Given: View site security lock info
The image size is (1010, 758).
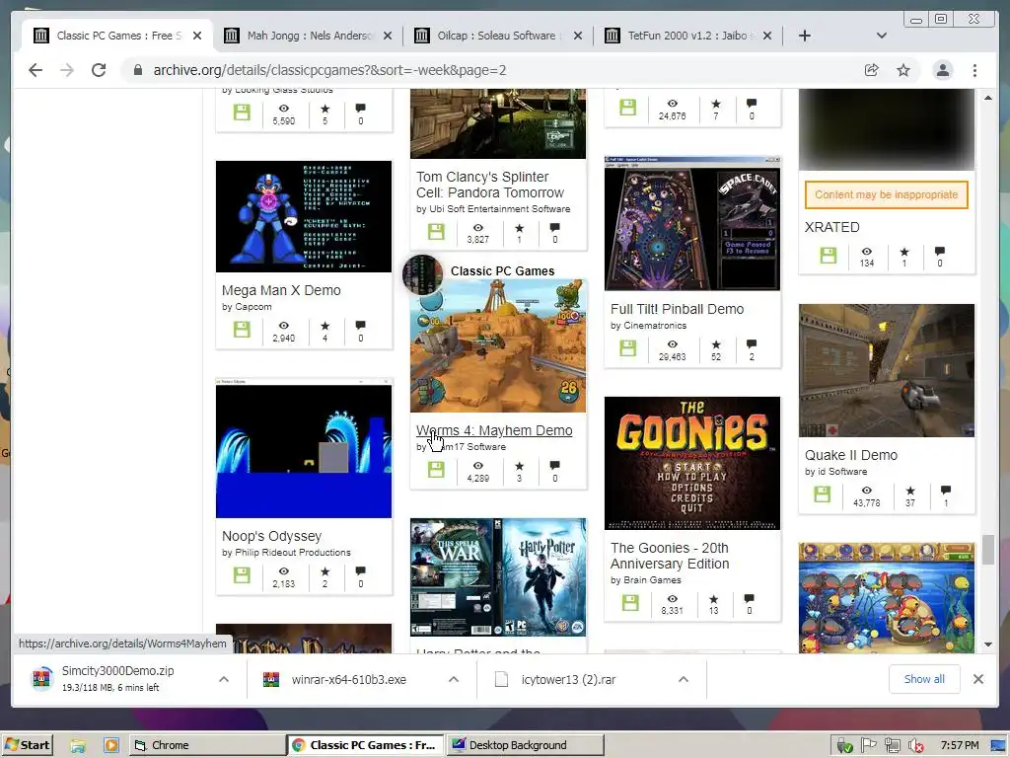Looking at the screenshot, I should [x=137, y=70].
